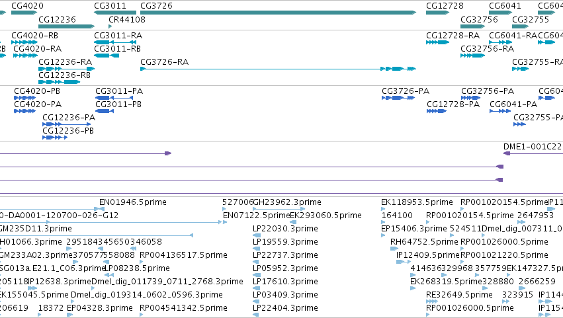Open EST RE32649.5prime

(x=432, y=302)
